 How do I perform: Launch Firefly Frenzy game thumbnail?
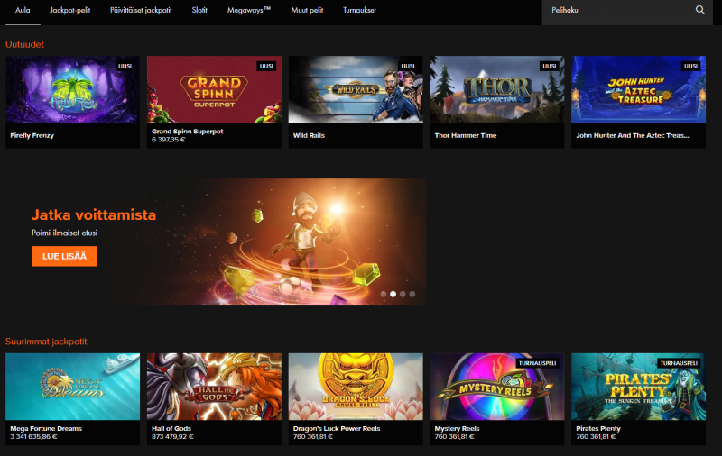pos(73,89)
